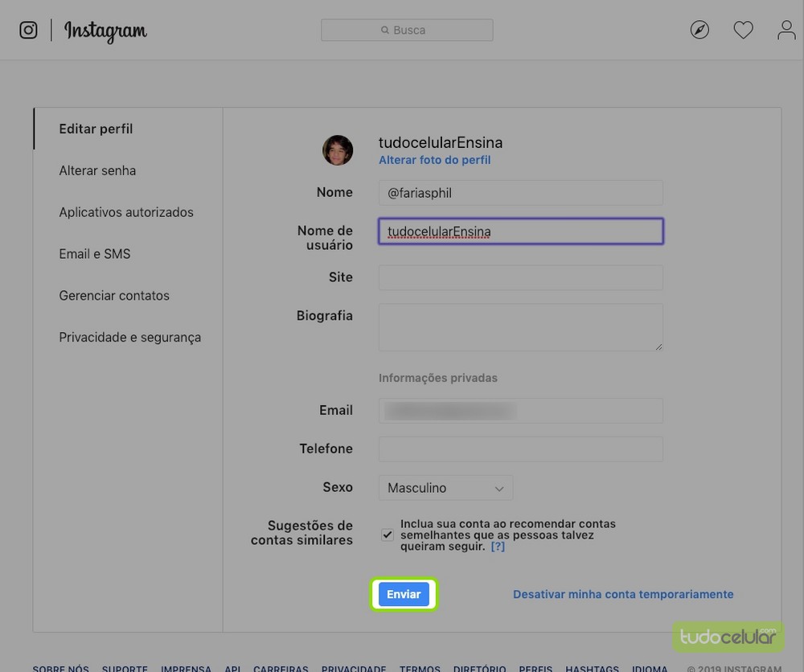The image size is (804, 672).
Task: Click the Instagram camera logo icon
Action: tap(28, 31)
